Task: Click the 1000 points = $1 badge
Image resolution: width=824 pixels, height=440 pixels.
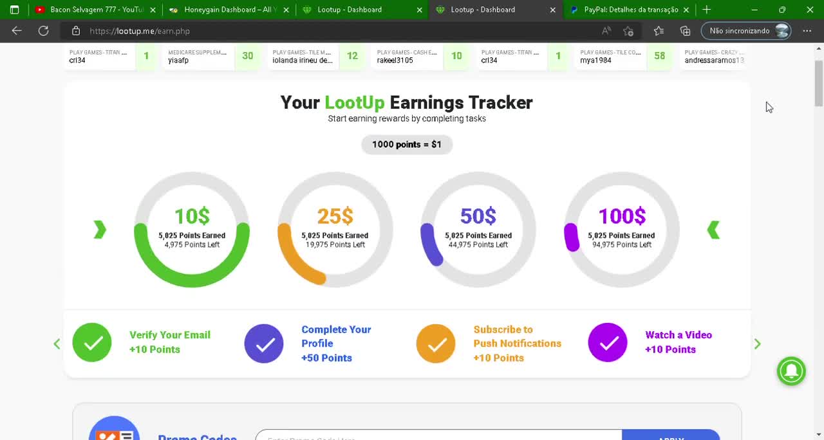Action: tap(407, 144)
